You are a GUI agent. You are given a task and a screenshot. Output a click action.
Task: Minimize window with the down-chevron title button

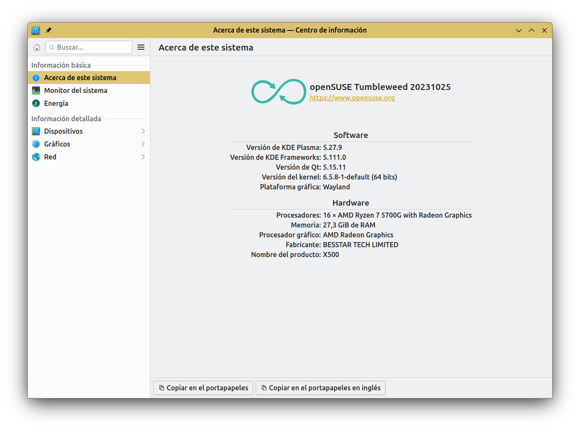(x=519, y=30)
